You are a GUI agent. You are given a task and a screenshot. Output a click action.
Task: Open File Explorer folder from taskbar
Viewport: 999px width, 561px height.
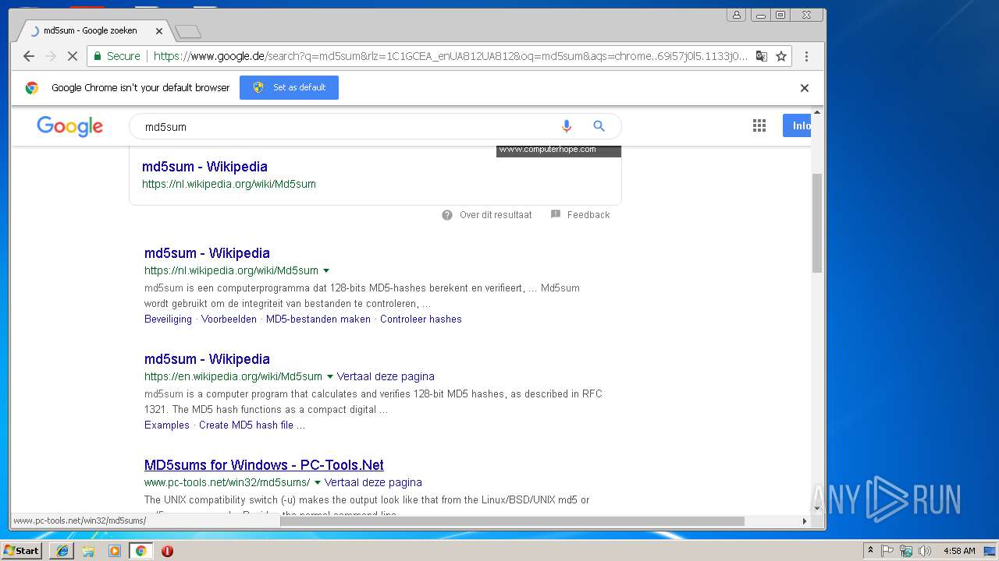coord(88,551)
